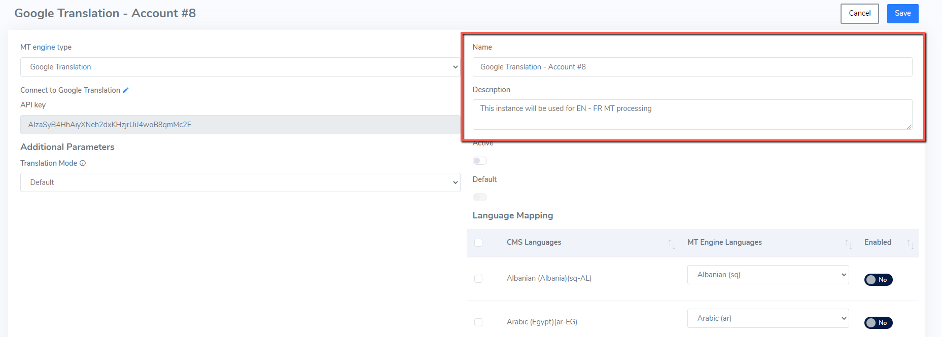Click the Enabled column header text
This screenshot has width=942, height=337.
(x=878, y=242)
